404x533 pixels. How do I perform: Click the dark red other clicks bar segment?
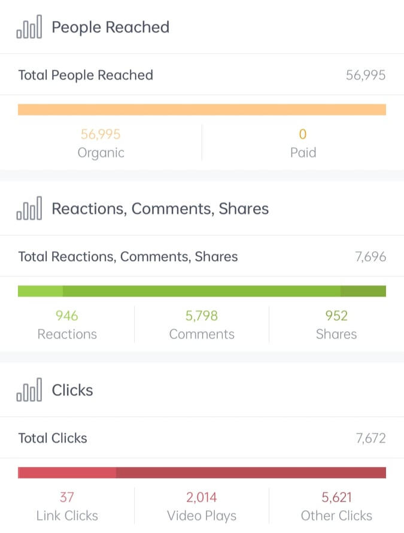pyautogui.click(x=251, y=473)
